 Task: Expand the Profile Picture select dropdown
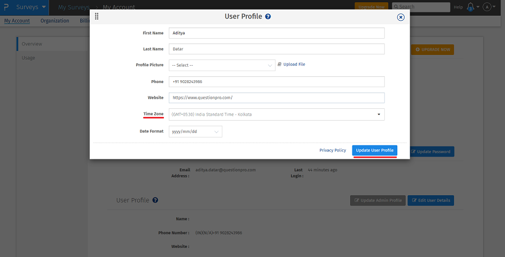point(222,65)
